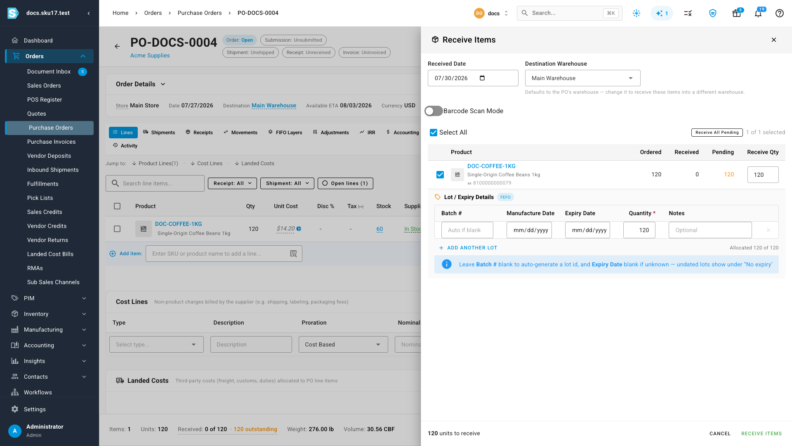Click the product image placeholder in PO lines table

(x=144, y=228)
